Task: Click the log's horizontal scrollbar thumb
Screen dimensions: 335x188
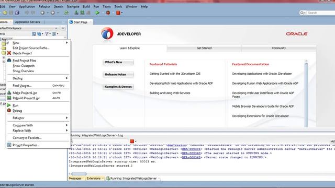Action: click(79, 174)
